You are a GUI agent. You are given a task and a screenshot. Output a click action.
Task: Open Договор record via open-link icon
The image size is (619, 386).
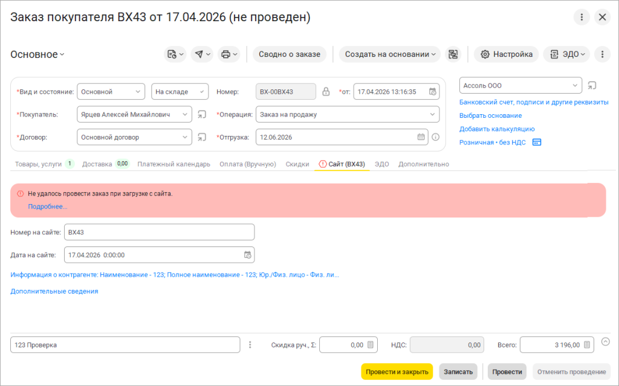[x=202, y=138]
